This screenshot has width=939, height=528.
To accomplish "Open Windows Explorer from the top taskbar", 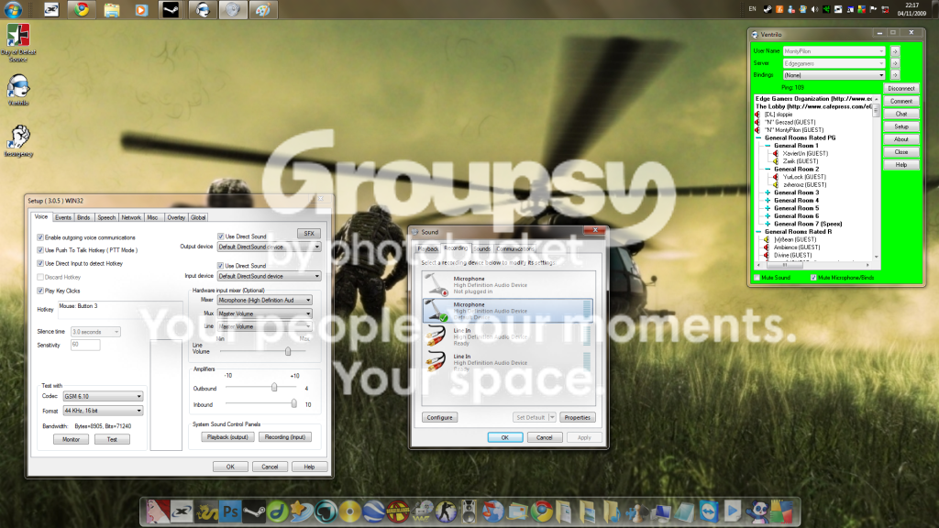I will tap(111, 9).
